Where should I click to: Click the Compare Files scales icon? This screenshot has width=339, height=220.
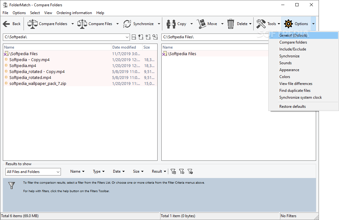[82, 24]
